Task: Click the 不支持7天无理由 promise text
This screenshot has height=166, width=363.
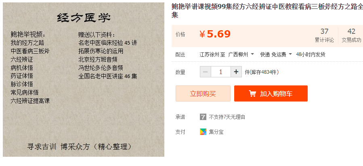Action: (227, 117)
